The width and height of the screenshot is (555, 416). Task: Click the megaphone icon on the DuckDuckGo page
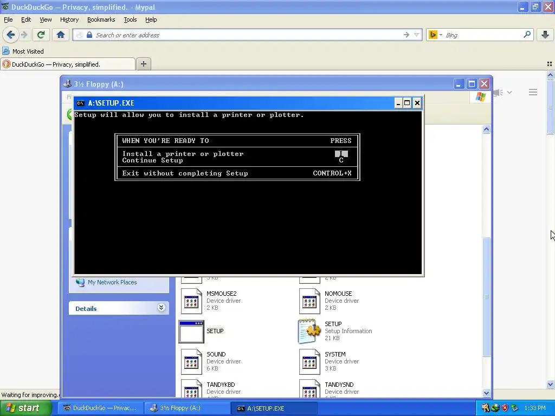pos(498,93)
